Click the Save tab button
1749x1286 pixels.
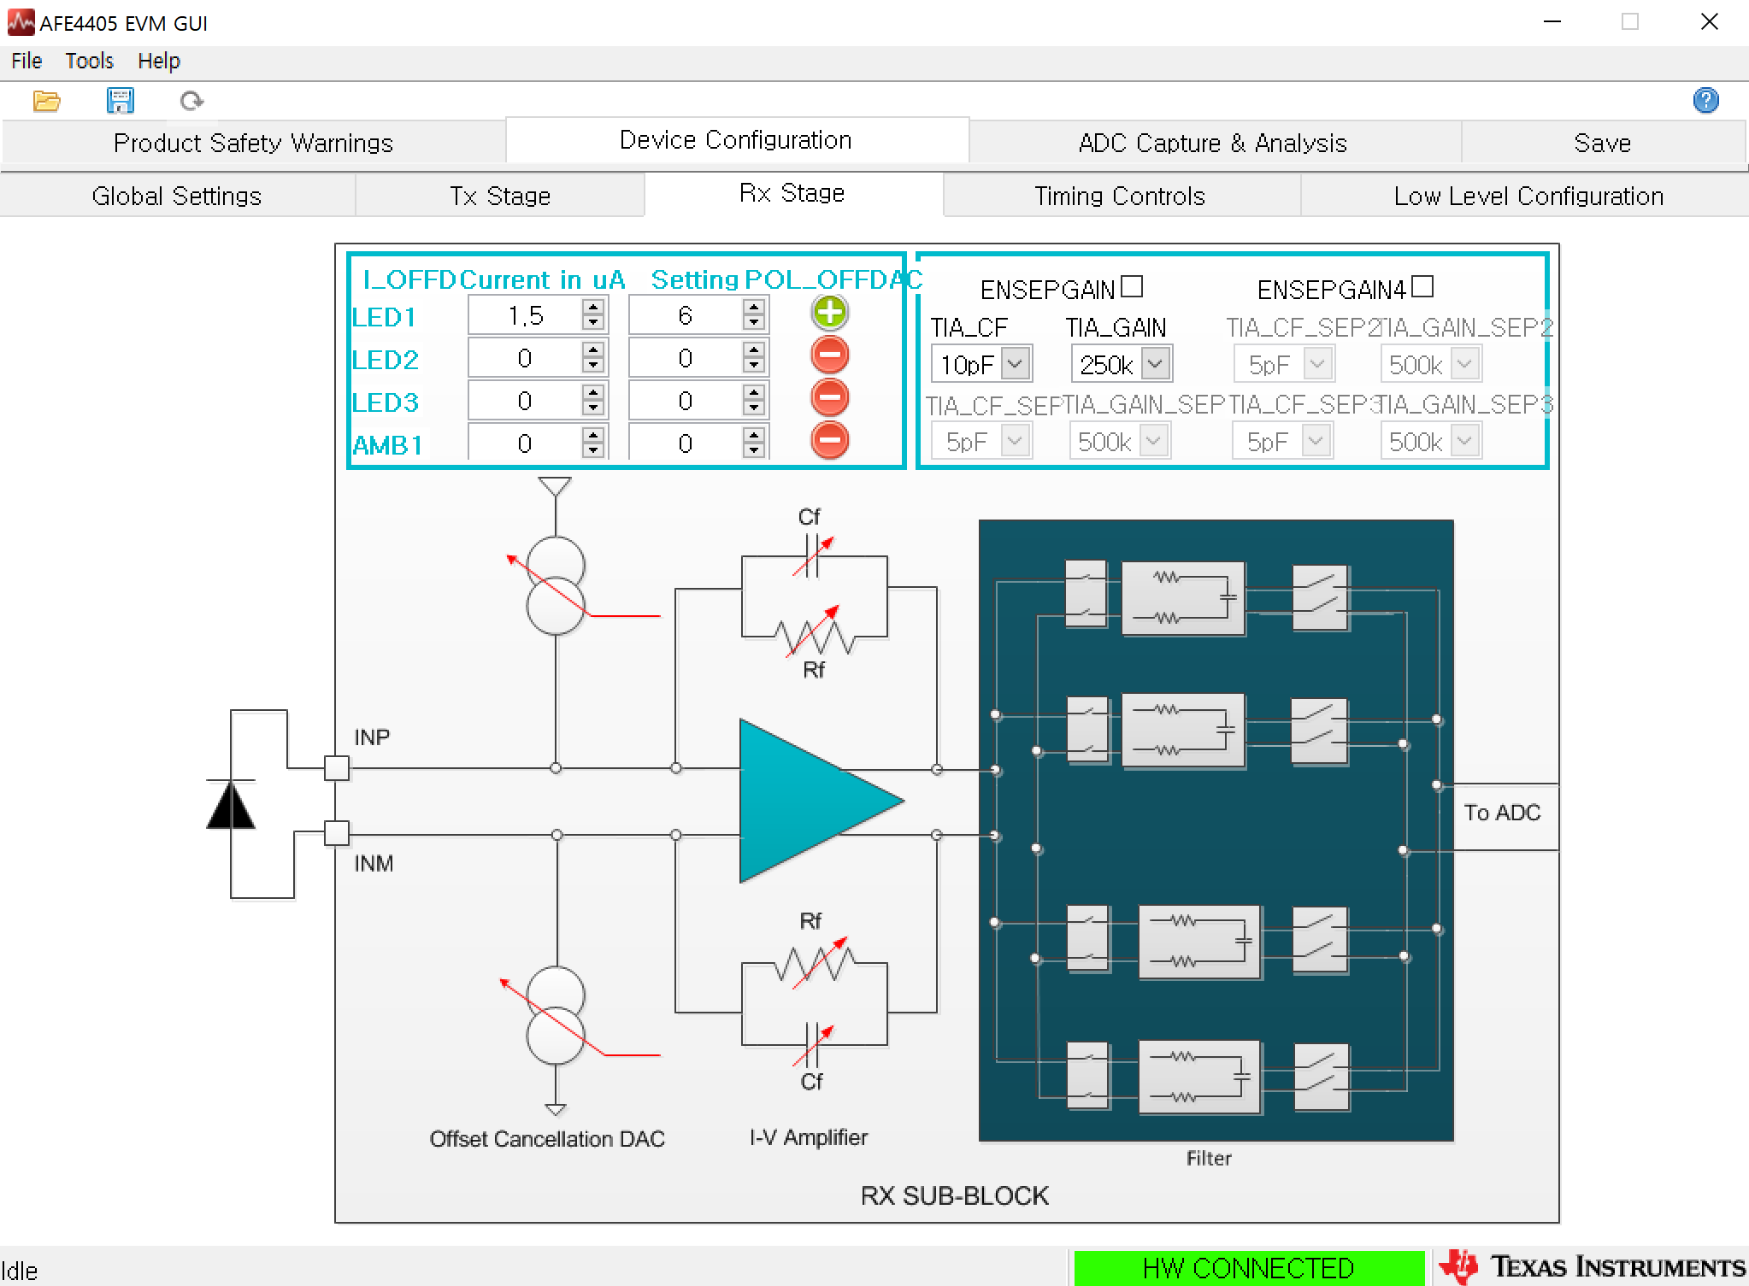coord(1602,143)
